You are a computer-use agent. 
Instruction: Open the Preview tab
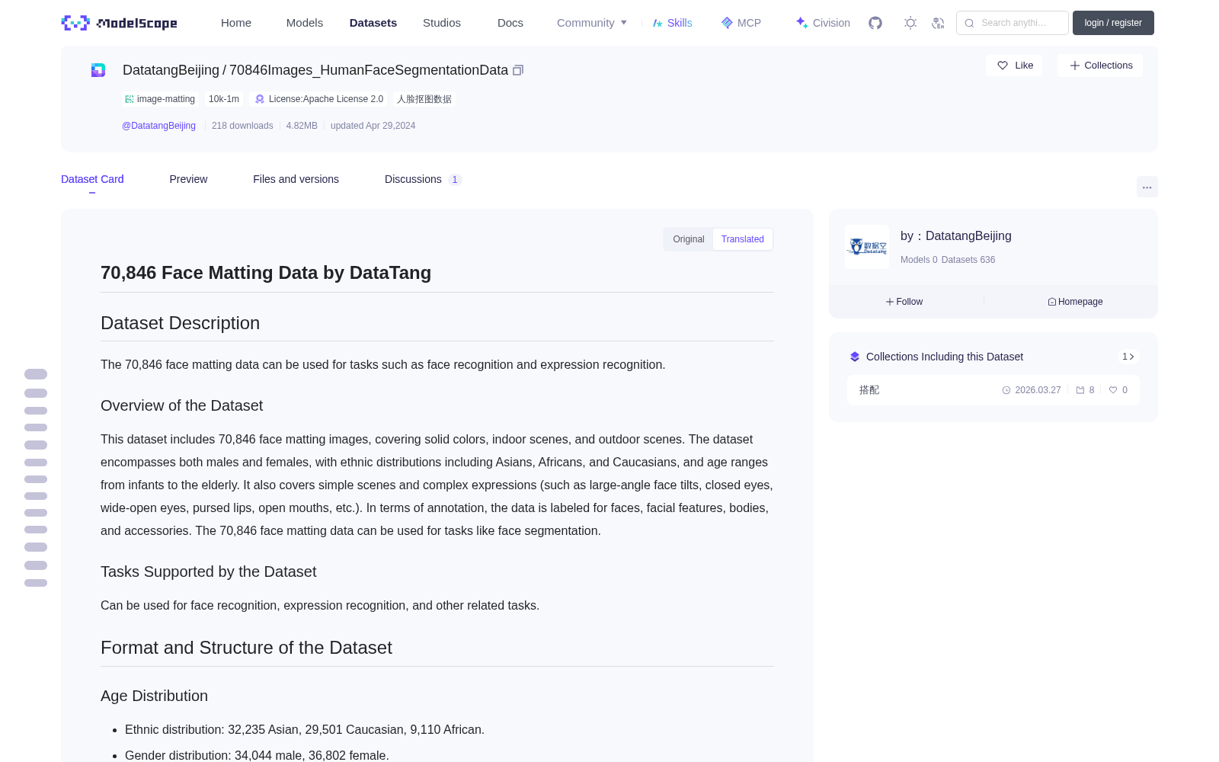(188, 179)
